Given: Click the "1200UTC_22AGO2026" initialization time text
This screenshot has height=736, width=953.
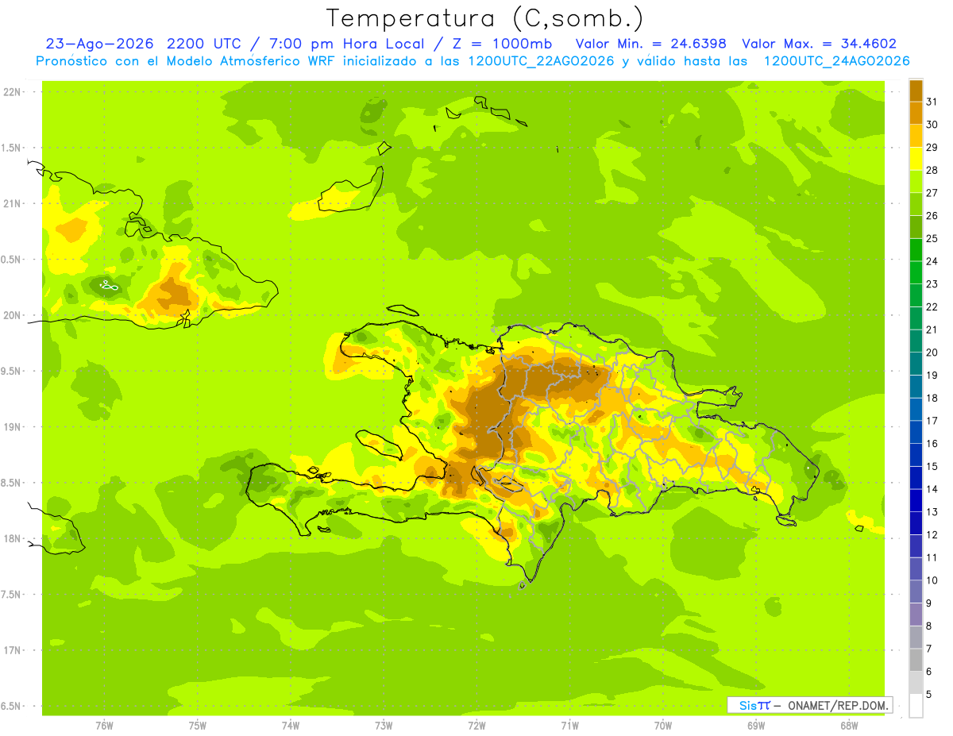Looking at the screenshot, I should (542, 61).
